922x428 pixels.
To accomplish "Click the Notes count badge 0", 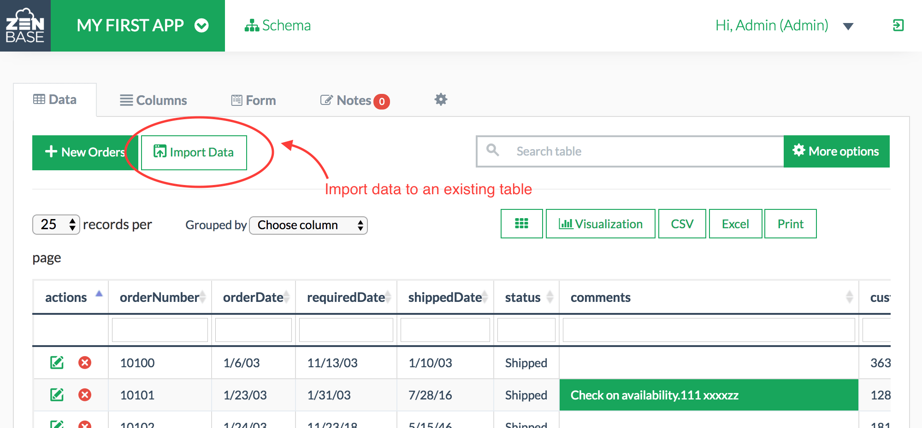I will click(x=382, y=101).
